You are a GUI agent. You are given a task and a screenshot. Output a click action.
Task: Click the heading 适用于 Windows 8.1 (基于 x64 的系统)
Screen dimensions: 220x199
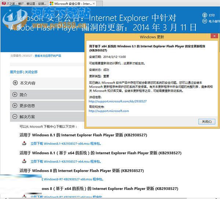pyautogui.click(x=100, y=153)
